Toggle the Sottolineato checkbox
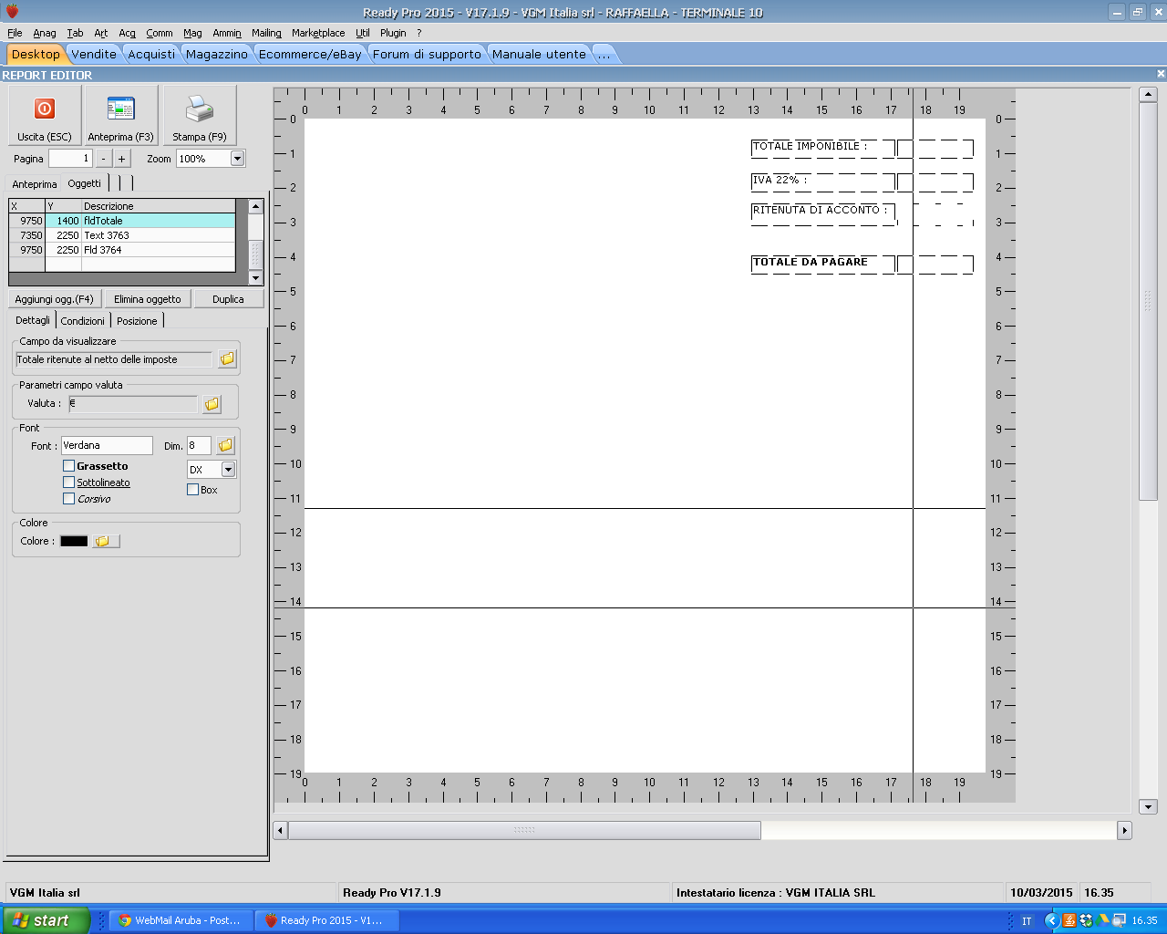Image resolution: width=1167 pixels, height=934 pixels. click(69, 483)
